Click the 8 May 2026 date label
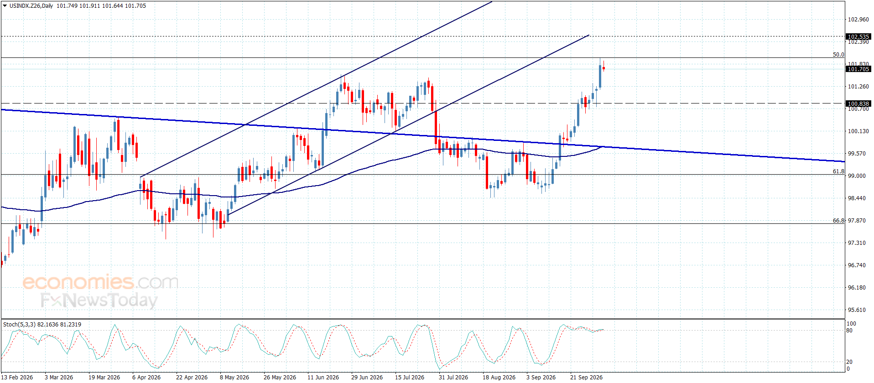 click(x=234, y=377)
